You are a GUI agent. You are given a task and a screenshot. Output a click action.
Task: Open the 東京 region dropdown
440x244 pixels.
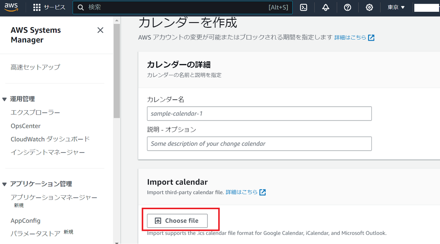396,7
